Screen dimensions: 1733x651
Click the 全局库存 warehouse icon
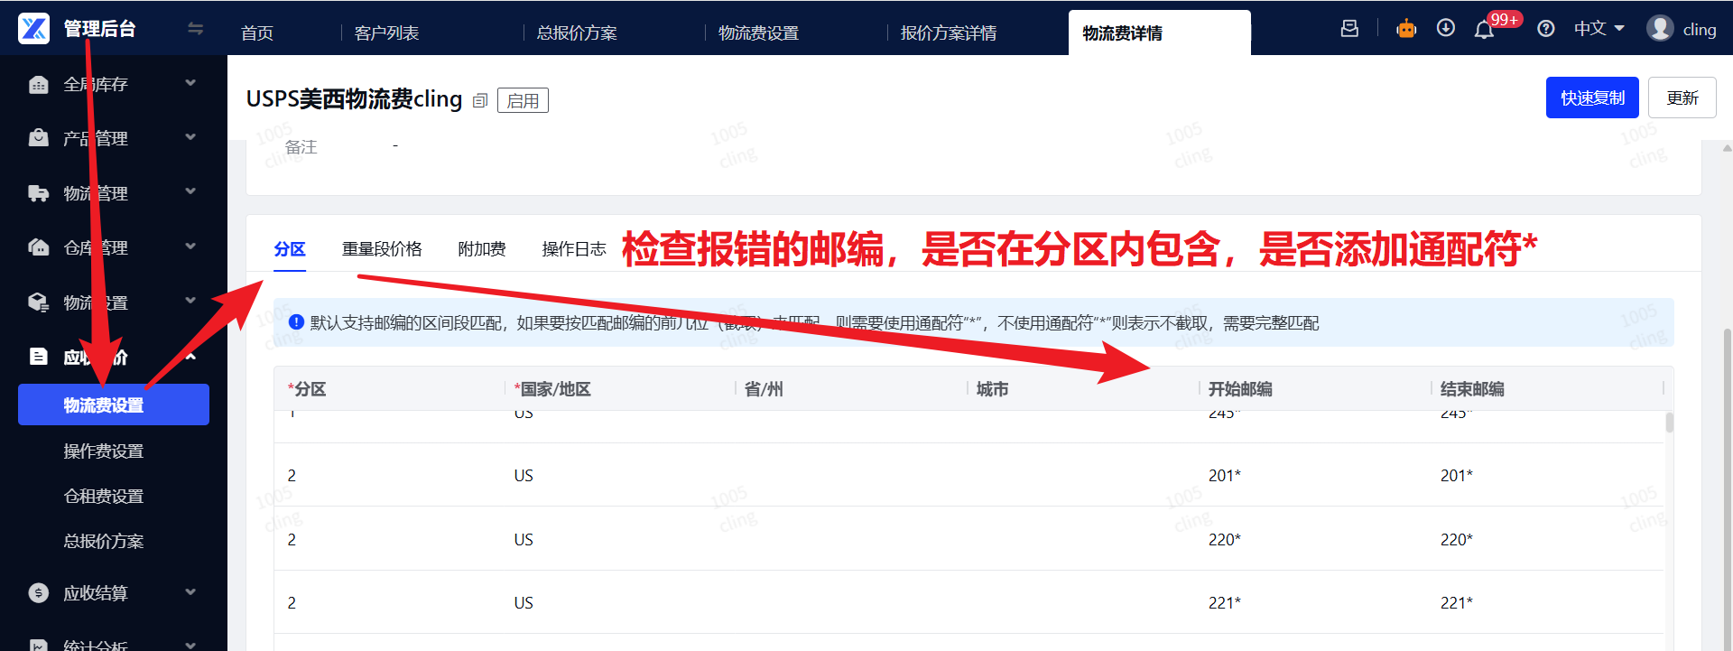pos(38,84)
